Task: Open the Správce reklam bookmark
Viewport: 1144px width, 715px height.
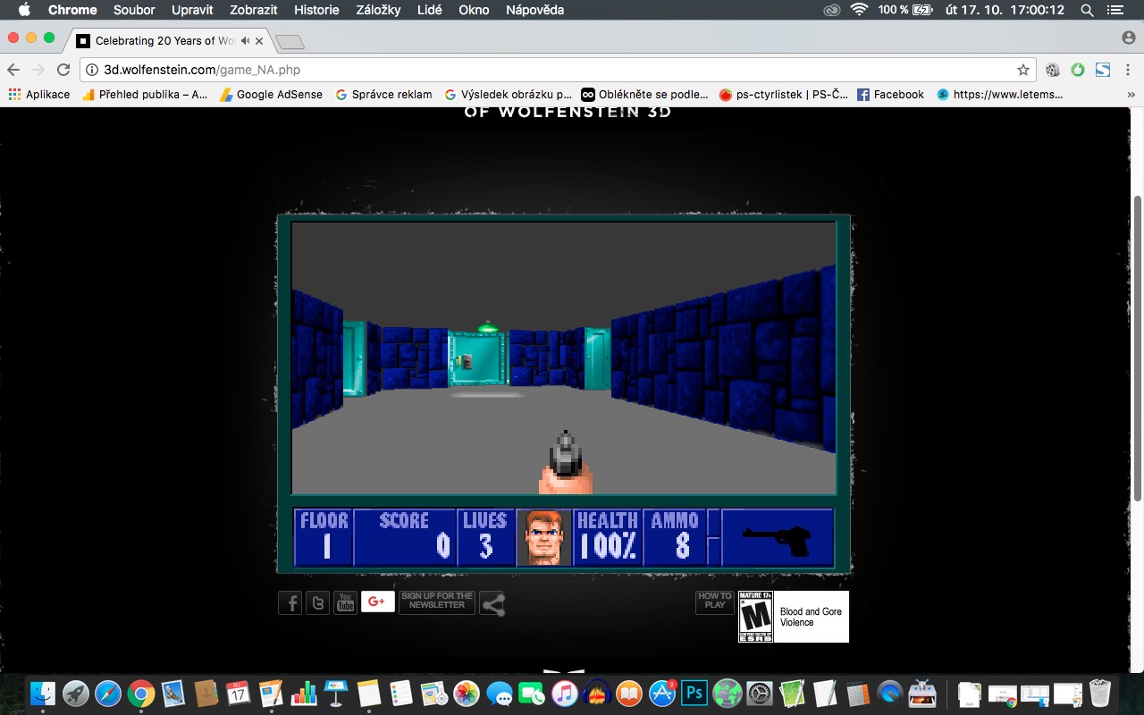Action: (x=384, y=95)
